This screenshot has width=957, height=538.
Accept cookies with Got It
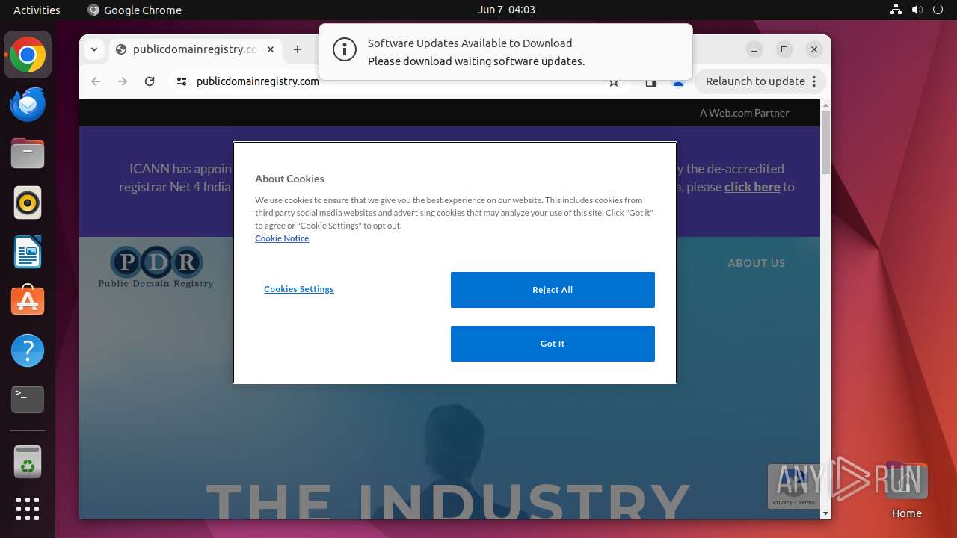coord(553,344)
